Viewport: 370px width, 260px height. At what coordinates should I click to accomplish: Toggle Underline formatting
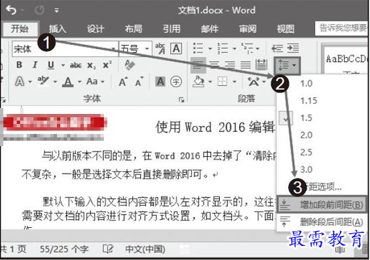click(x=51, y=65)
